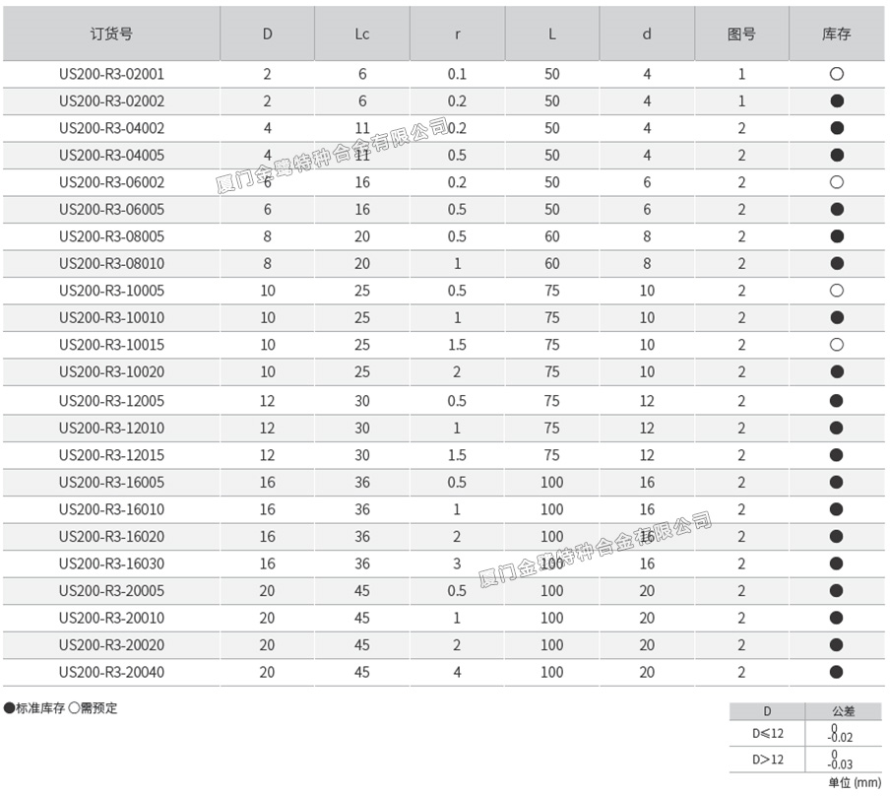Open order number US200-R3-04002
This screenshot has height=796, width=890.
tap(111, 128)
